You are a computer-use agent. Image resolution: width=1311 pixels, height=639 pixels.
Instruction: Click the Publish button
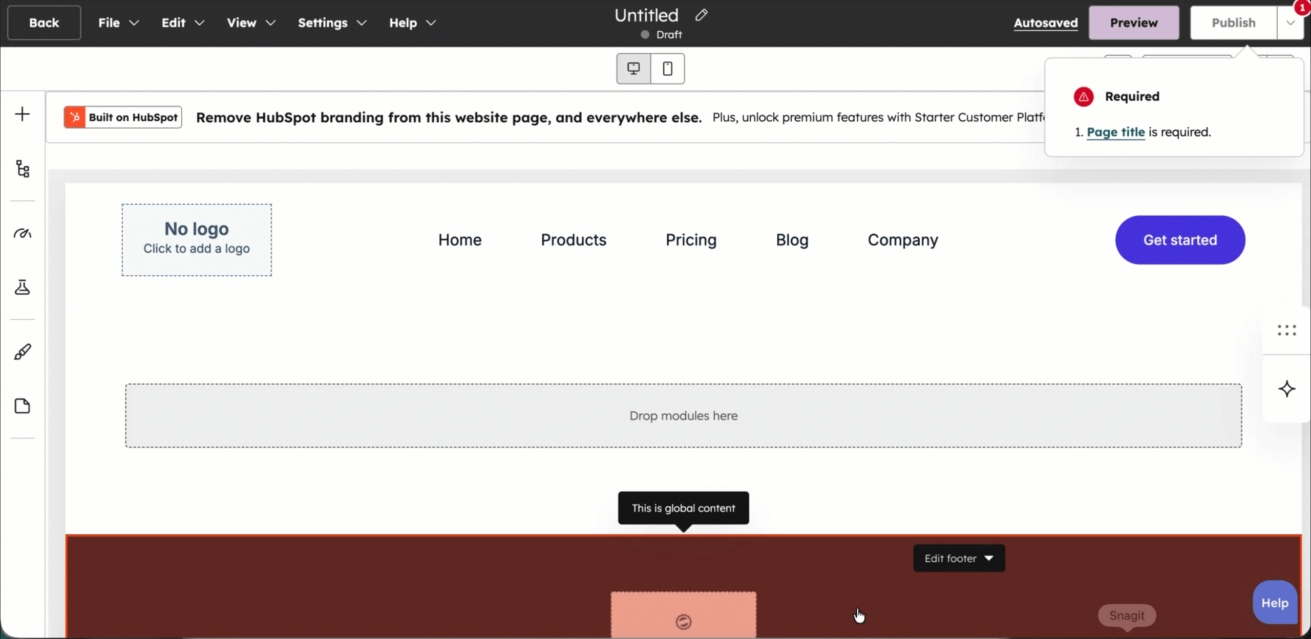point(1233,23)
